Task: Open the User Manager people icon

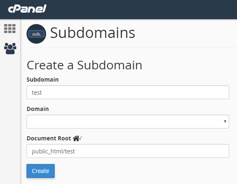Action: 10,49
